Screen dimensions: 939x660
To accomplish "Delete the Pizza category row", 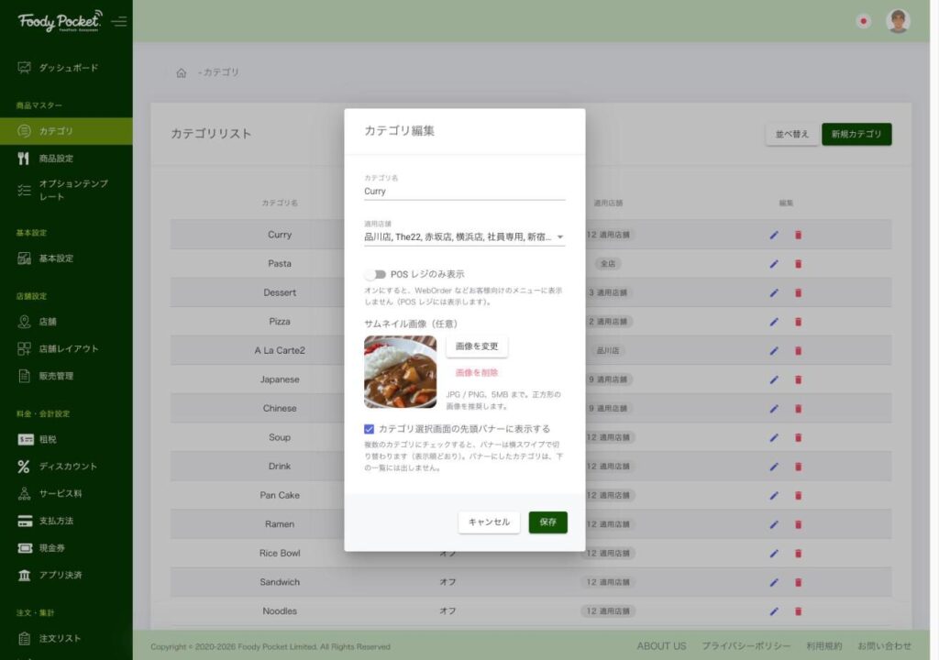I will tap(798, 322).
